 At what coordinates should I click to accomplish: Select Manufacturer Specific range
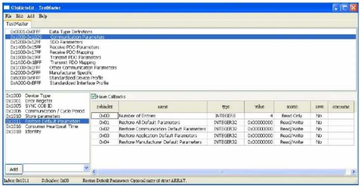point(180,73)
